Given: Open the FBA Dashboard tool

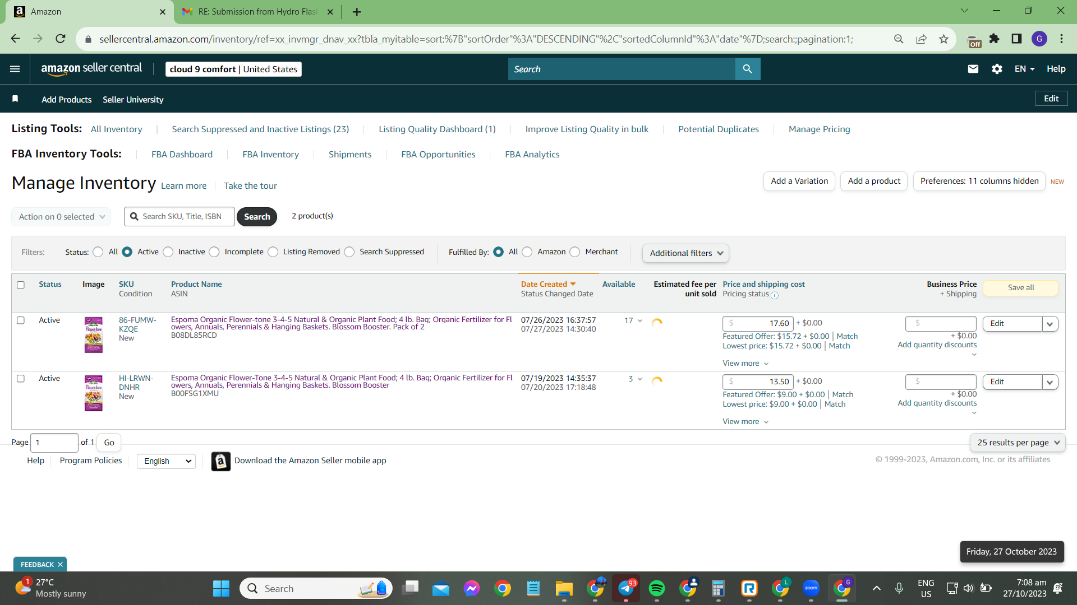Looking at the screenshot, I should pyautogui.click(x=182, y=155).
